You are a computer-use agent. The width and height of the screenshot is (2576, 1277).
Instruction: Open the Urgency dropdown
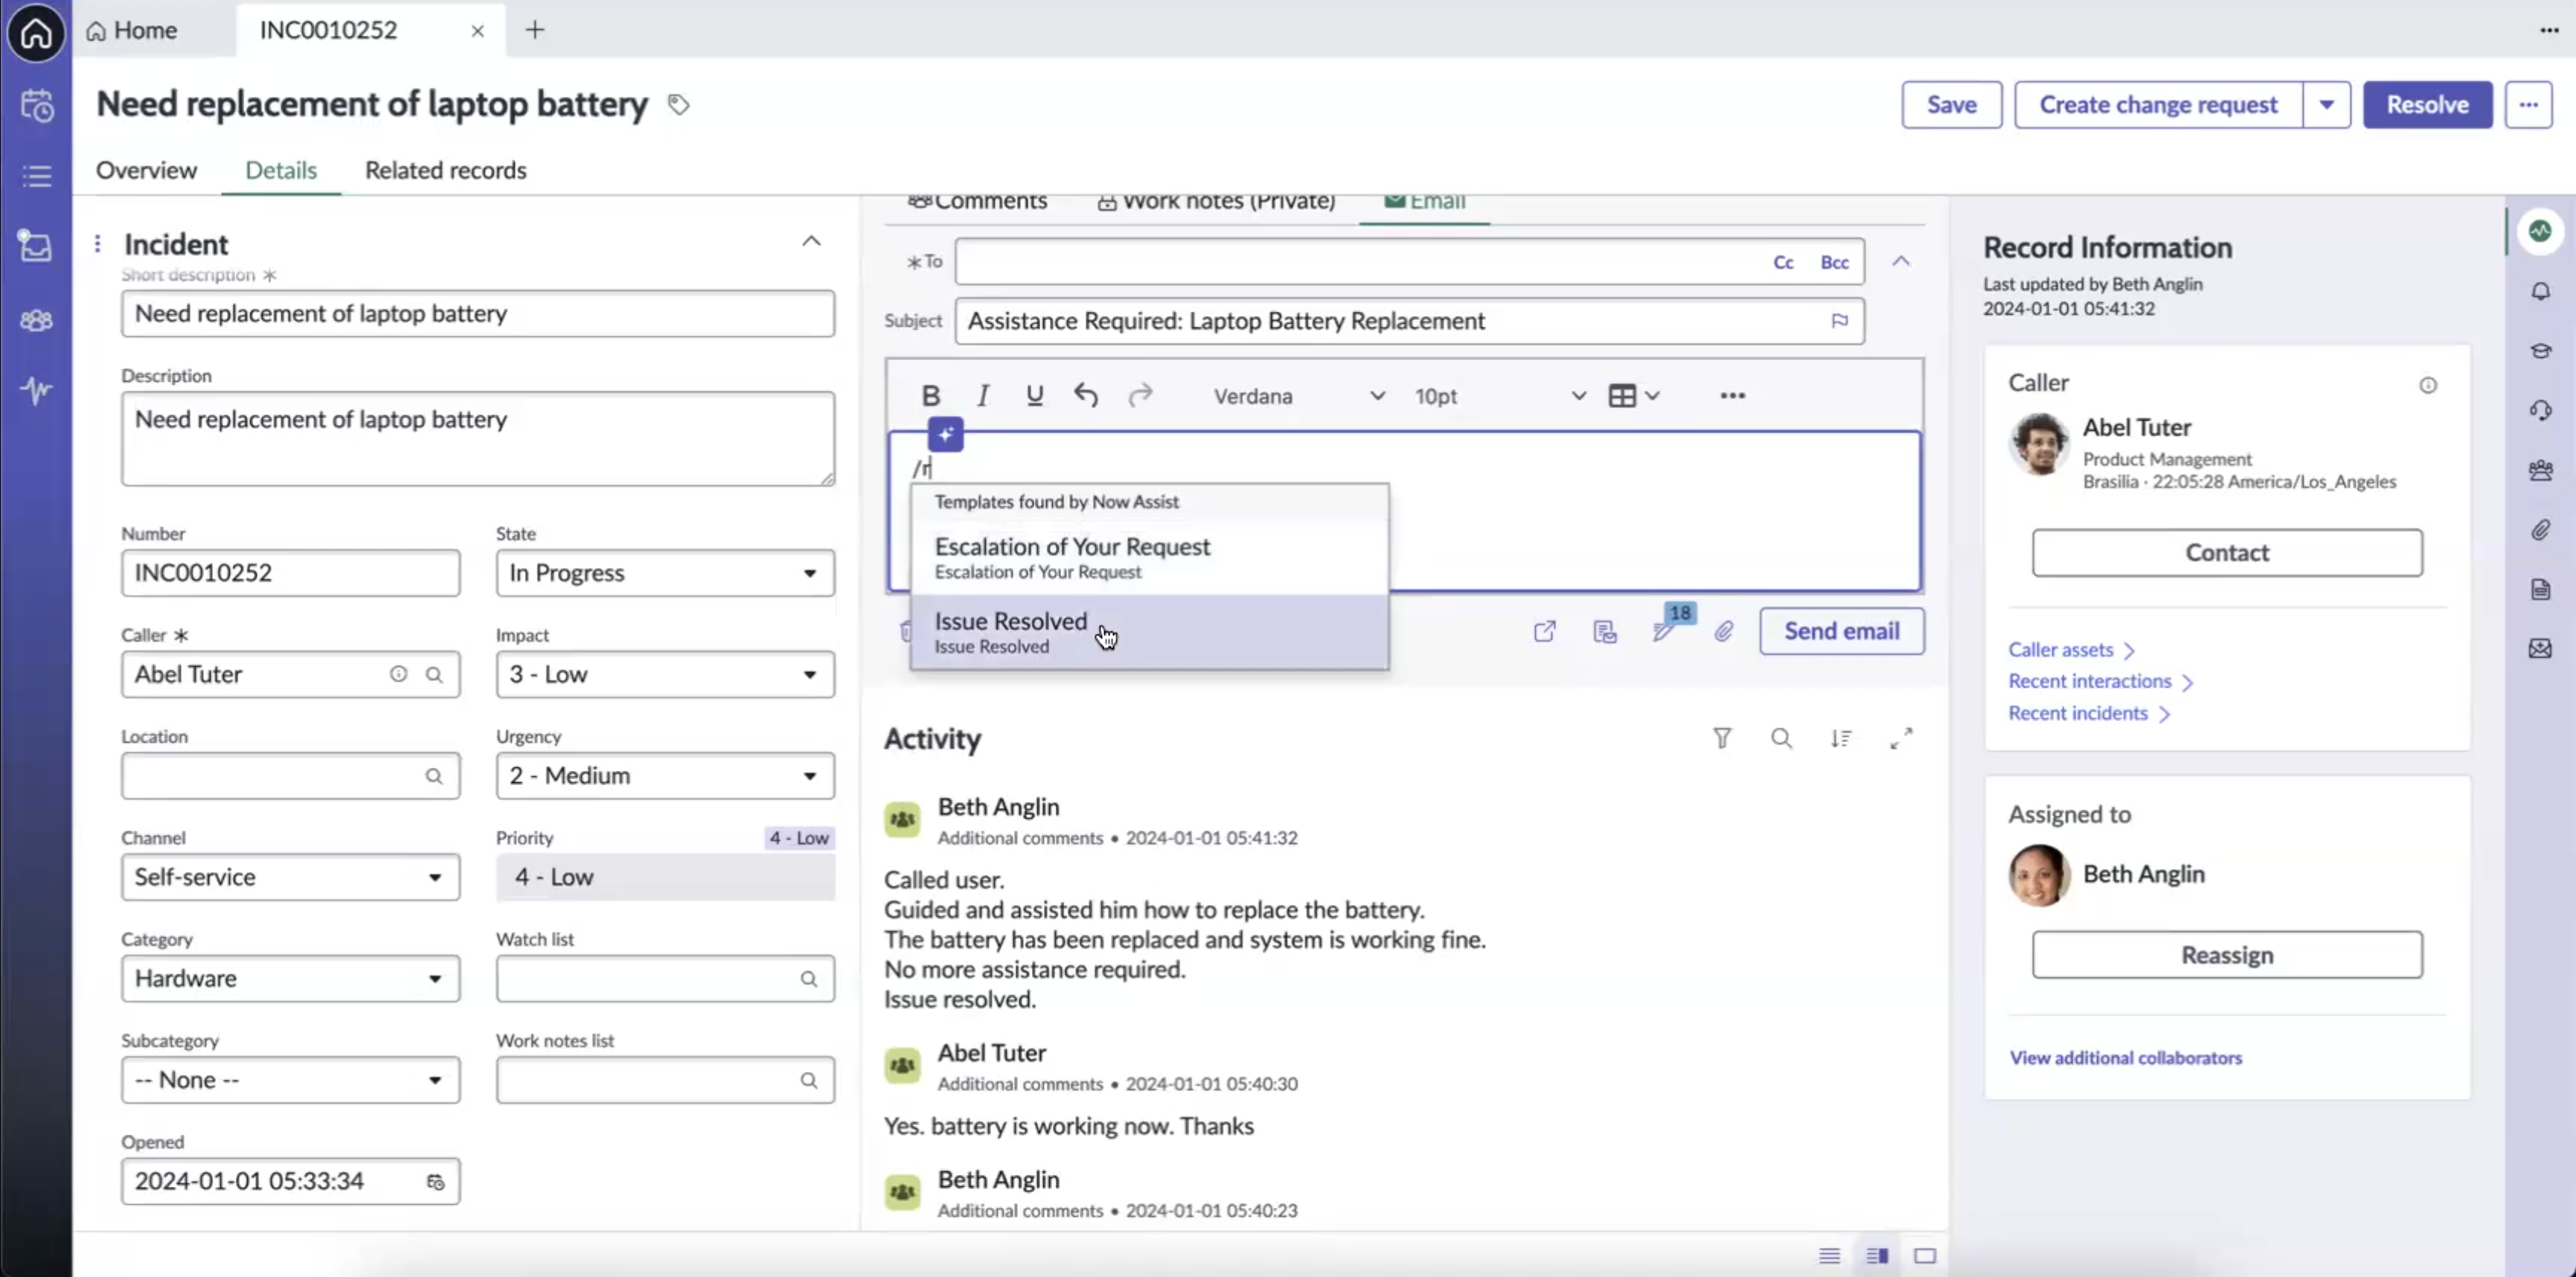[x=665, y=776]
